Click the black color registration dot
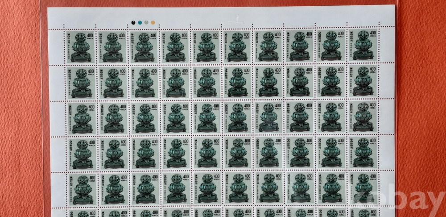The image size is (446, 217). pos(134,21)
